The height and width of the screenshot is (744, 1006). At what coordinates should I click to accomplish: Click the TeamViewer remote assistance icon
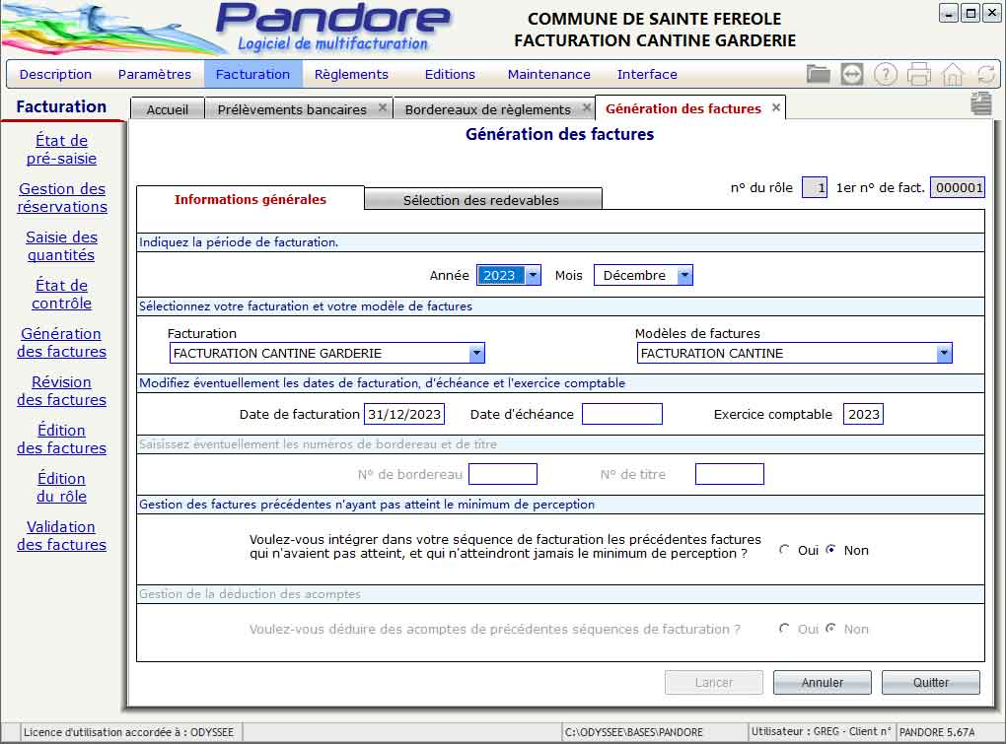pyautogui.click(x=852, y=74)
